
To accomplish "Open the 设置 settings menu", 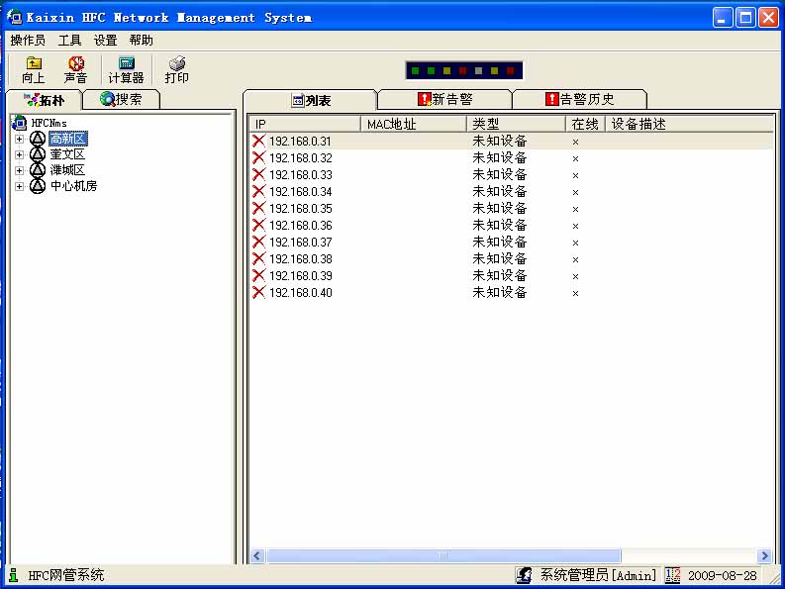I will tap(105, 41).
